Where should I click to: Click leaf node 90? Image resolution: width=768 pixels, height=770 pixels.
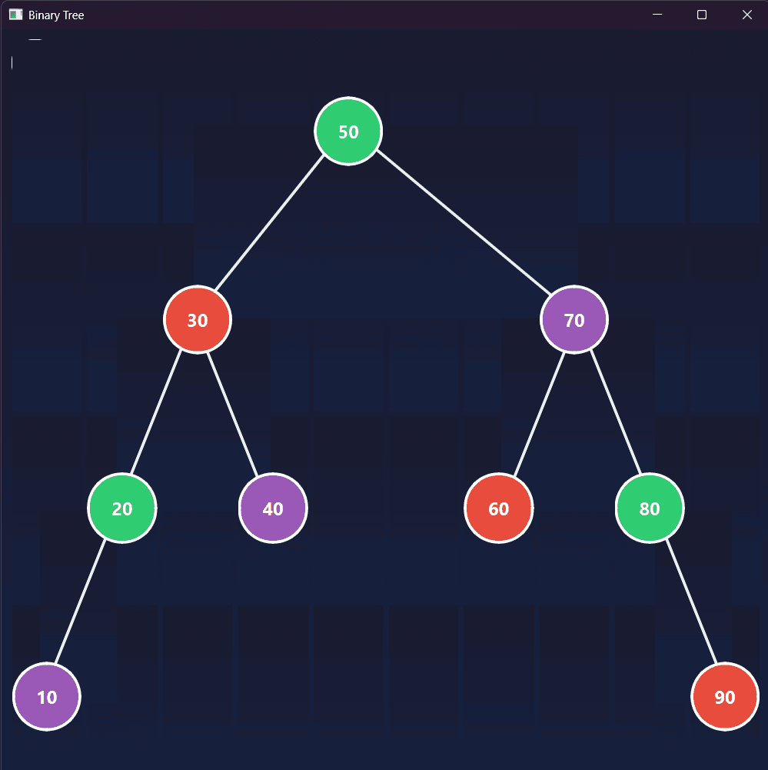point(725,696)
